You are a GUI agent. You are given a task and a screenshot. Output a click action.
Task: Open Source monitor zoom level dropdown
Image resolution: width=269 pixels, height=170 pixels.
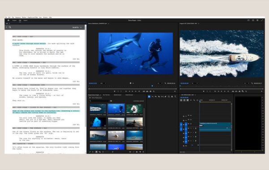pyautogui.click(x=103, y=83)
